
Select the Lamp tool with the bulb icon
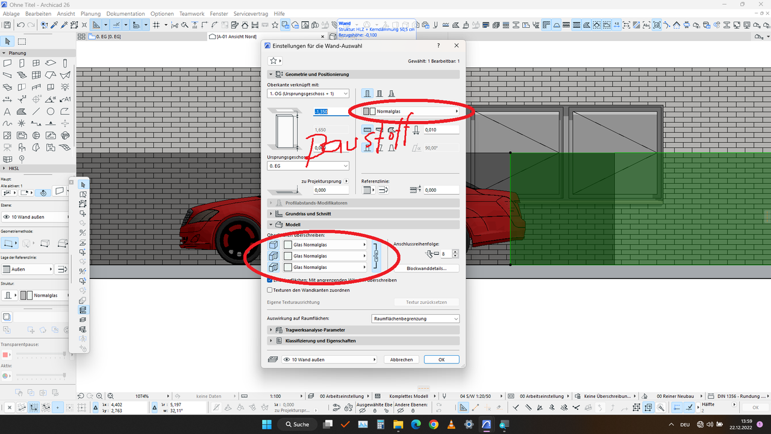[x=65, y=88]
